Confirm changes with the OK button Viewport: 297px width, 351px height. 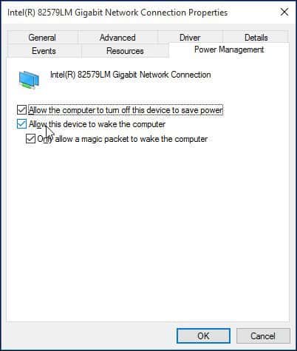203,335
